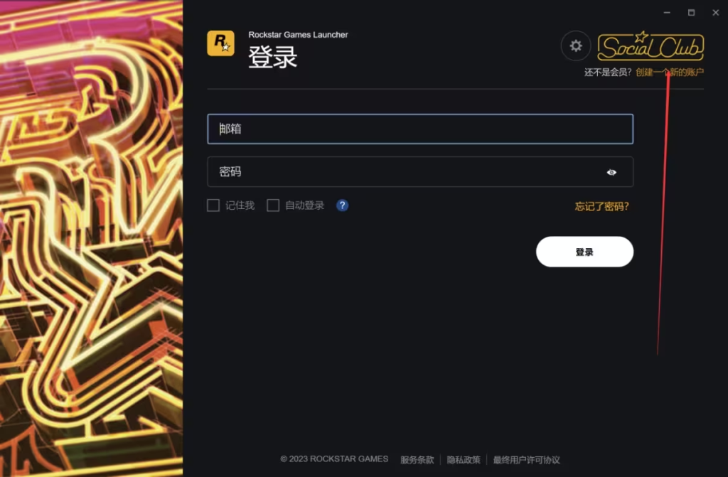The height and width of the screenshot is (477, 728).
Task: Open the 创建一个新的账户 link
Action: point(670,72)
